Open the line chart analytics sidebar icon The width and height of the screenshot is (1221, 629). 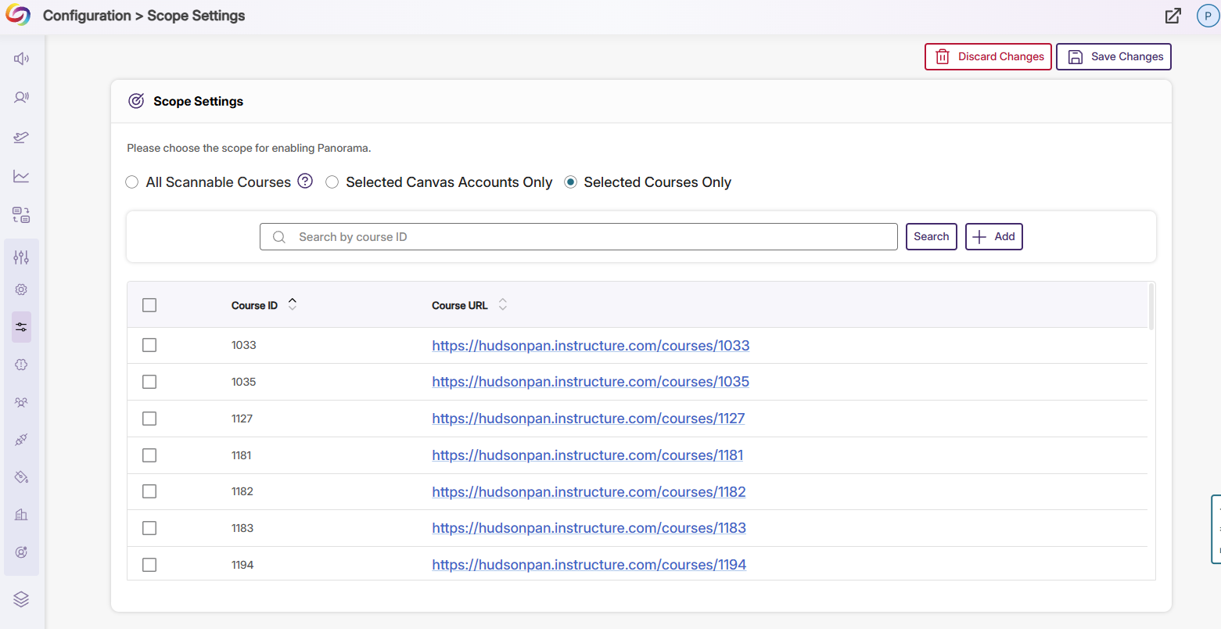(21, 176)
